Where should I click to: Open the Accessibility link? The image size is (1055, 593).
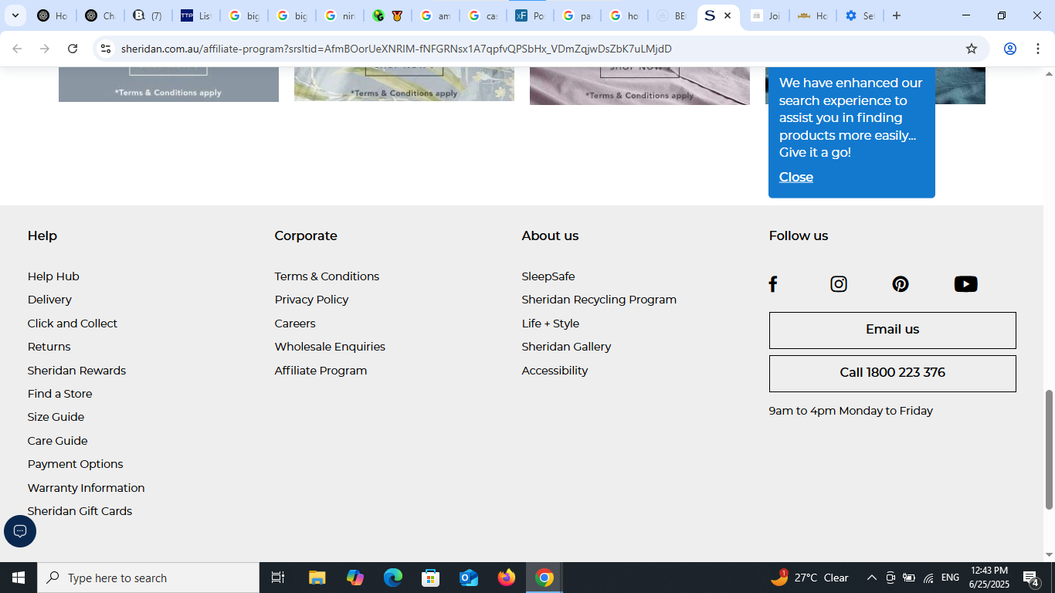tap(555, 371)
